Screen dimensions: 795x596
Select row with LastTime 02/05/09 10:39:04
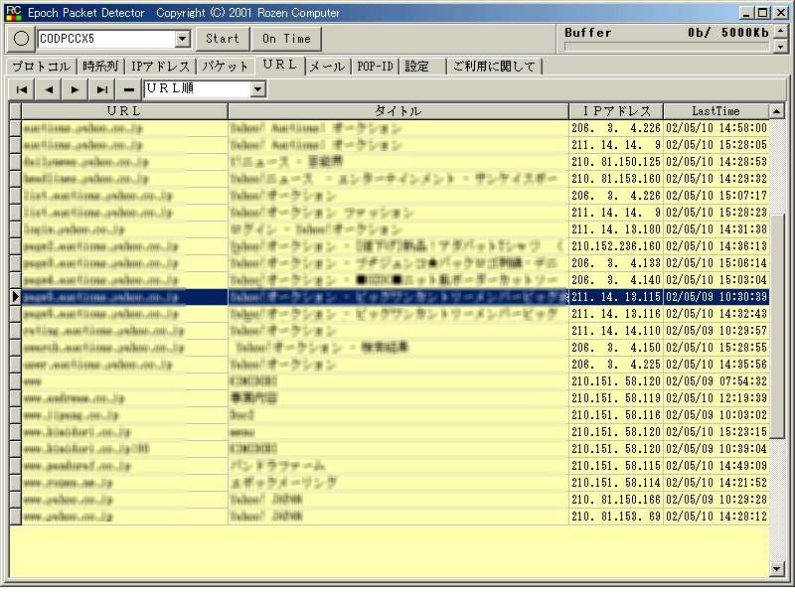point(396,449)
